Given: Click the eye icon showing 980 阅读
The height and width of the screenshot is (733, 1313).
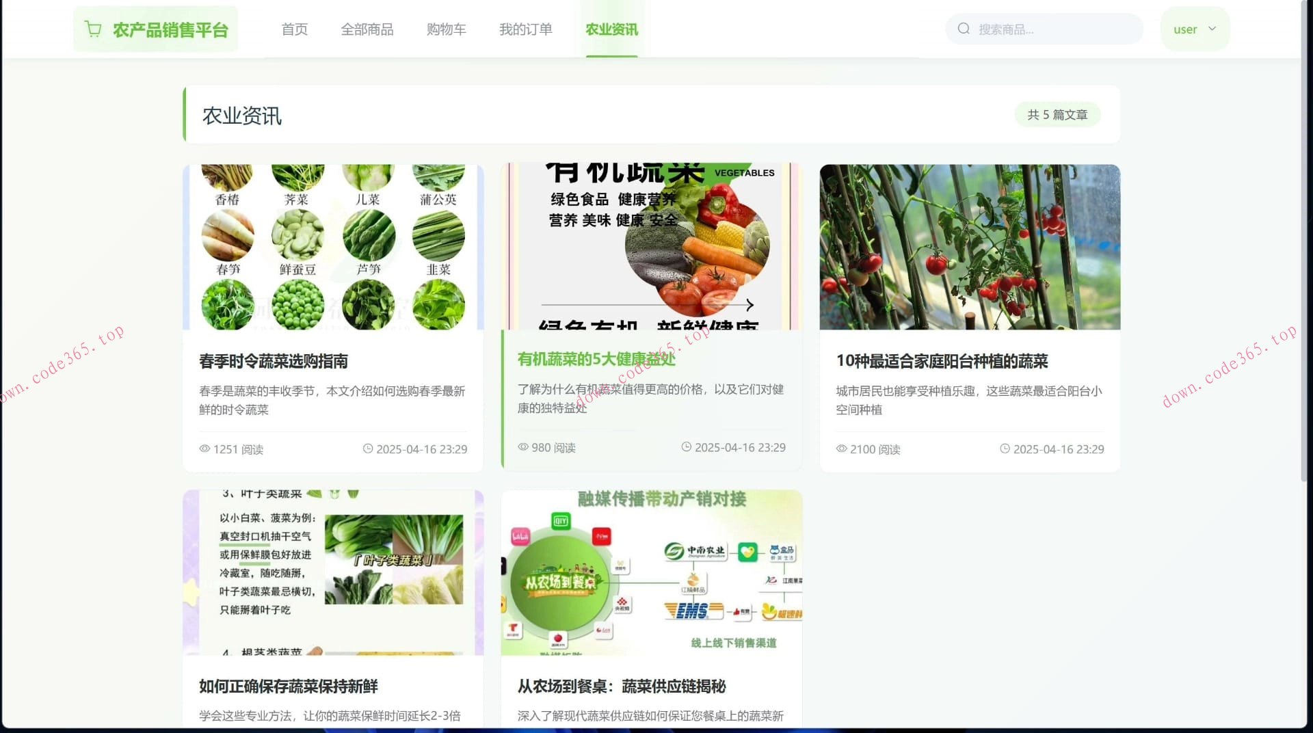Looking at the screenshot, I should tap(522, 447).
